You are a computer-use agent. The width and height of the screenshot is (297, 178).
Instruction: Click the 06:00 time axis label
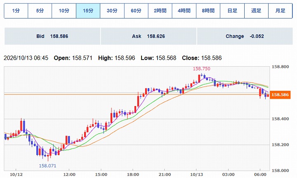tap(260, 175)
